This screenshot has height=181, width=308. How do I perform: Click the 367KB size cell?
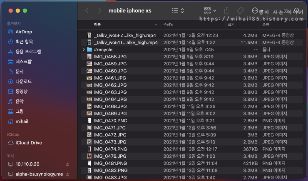click(250, 149)
